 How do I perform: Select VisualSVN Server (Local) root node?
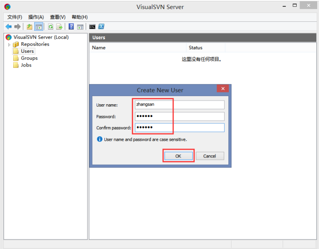pyautogui.click(x=41, y=37)
